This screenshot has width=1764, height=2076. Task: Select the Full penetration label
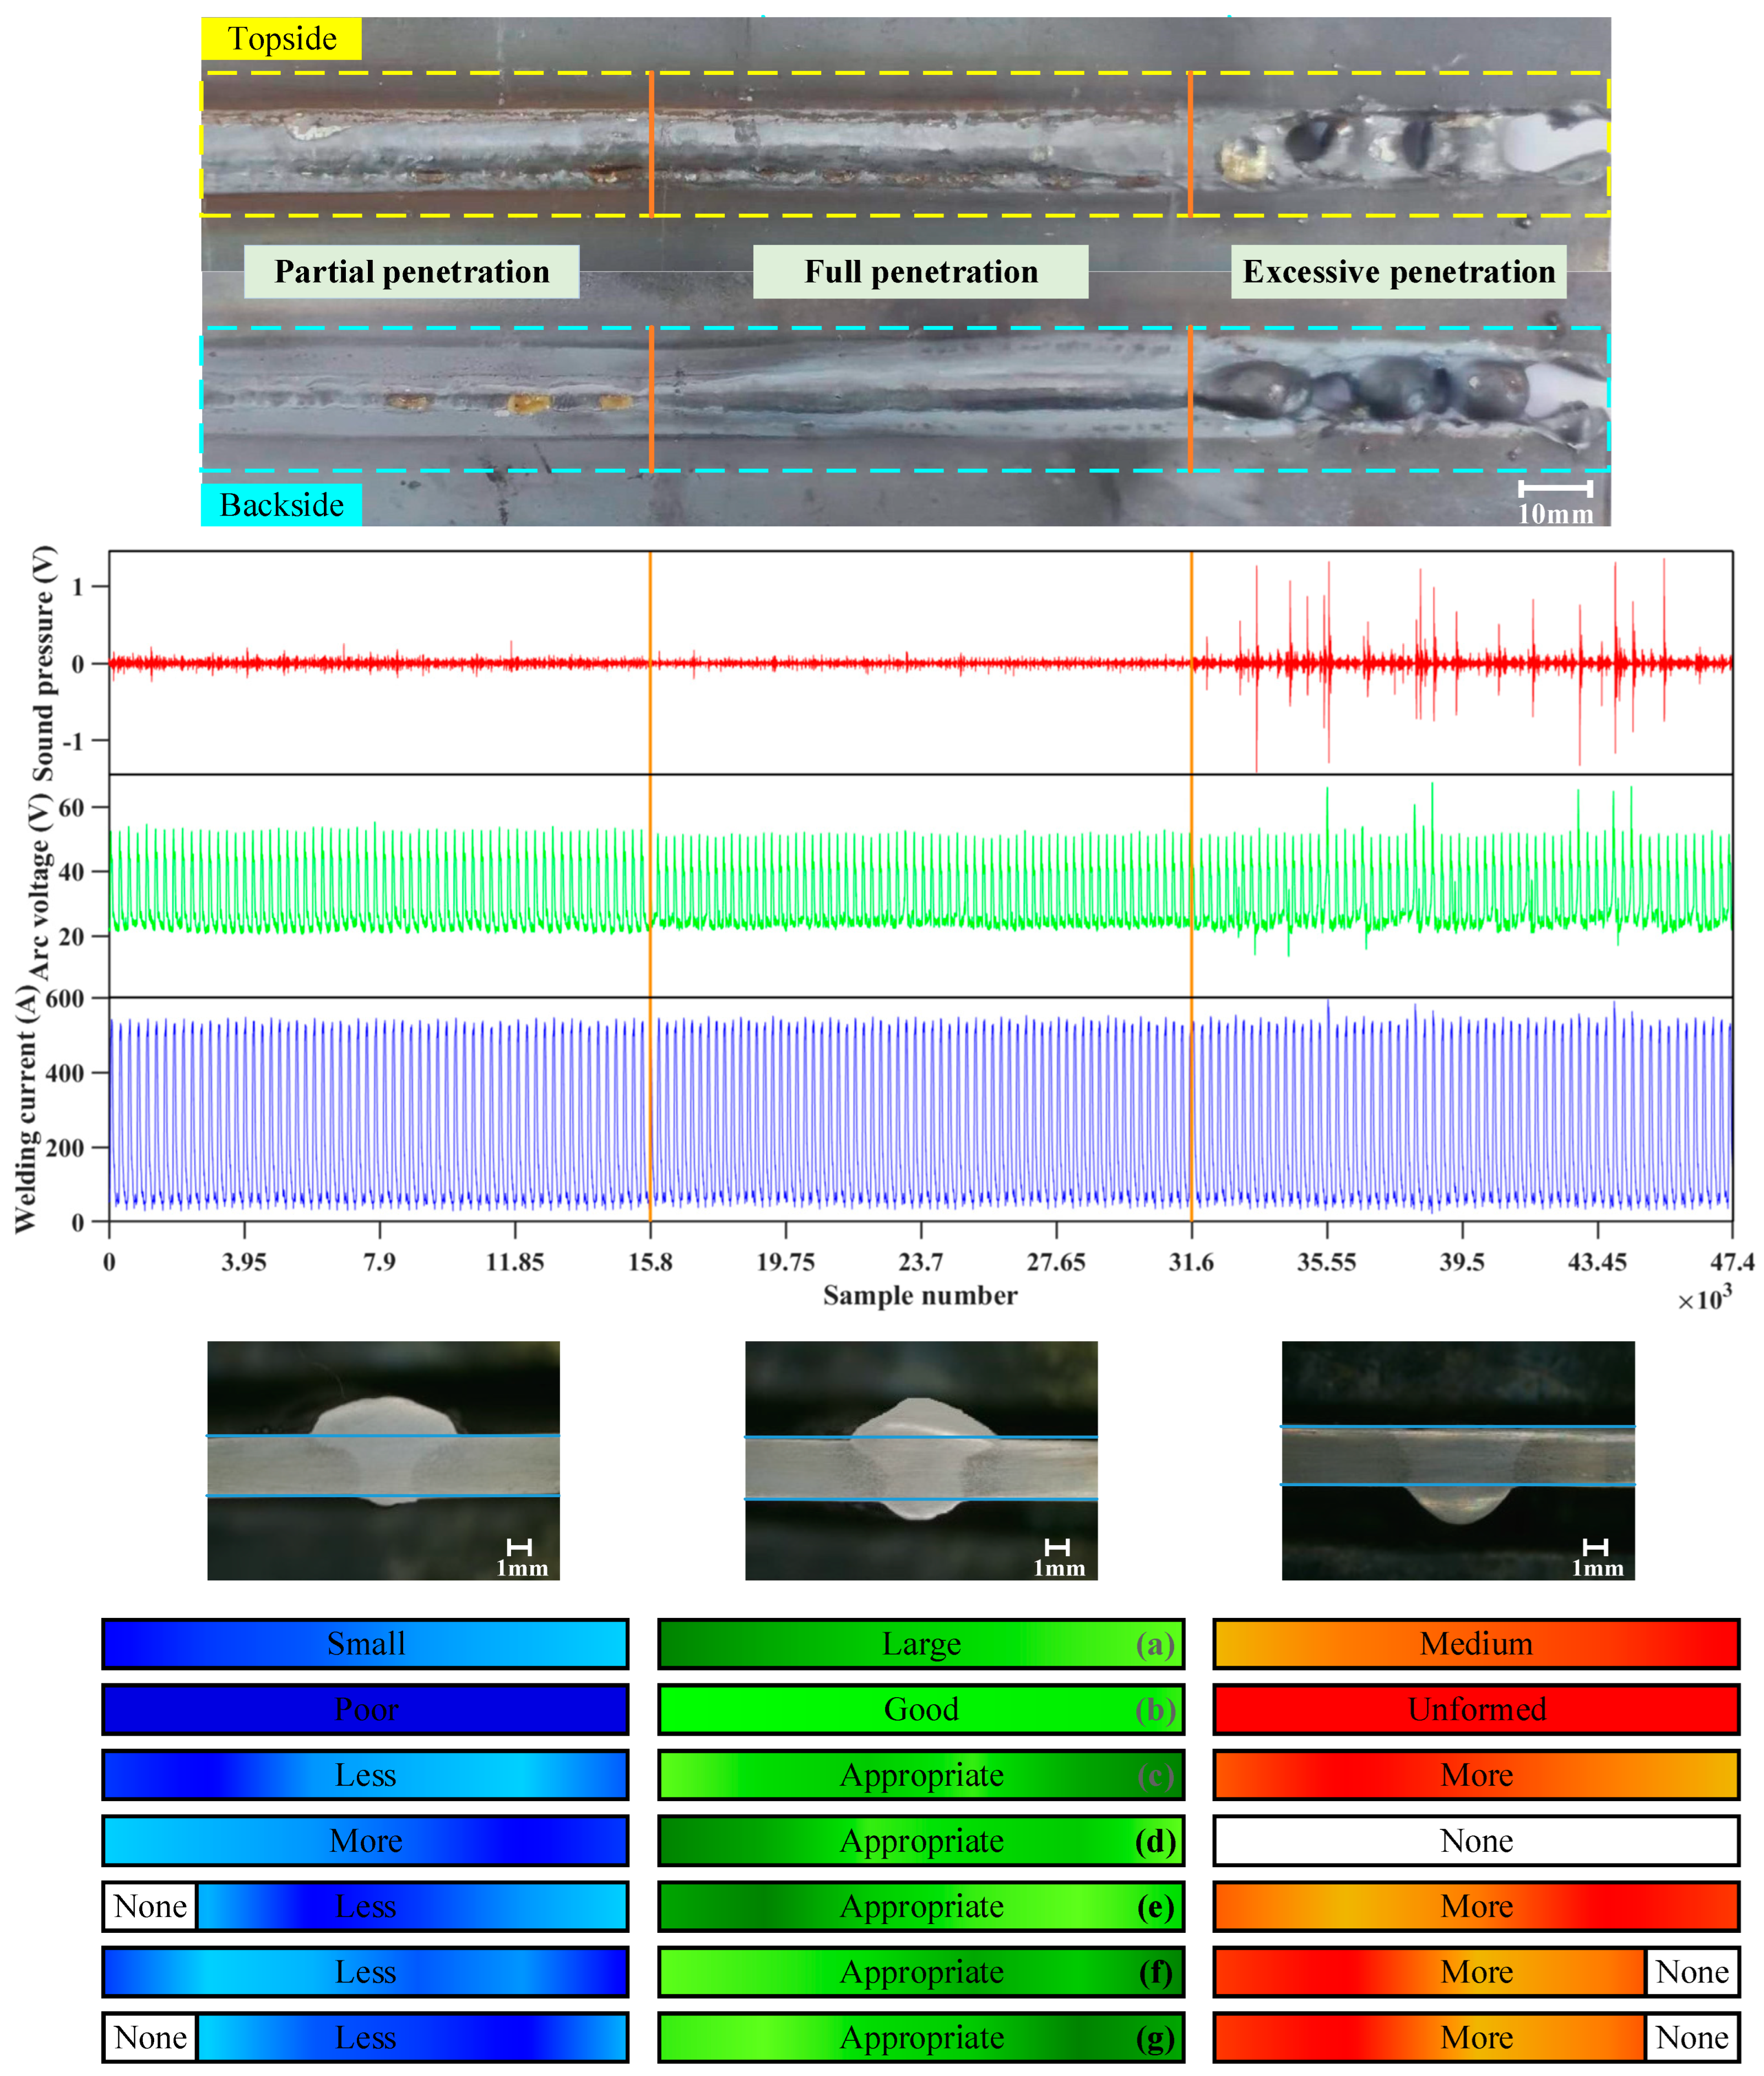(920, 272)
